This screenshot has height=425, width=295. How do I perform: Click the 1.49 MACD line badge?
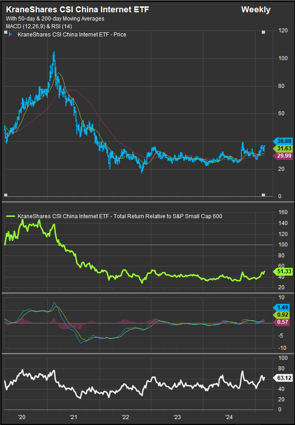(x=281, y=307)
